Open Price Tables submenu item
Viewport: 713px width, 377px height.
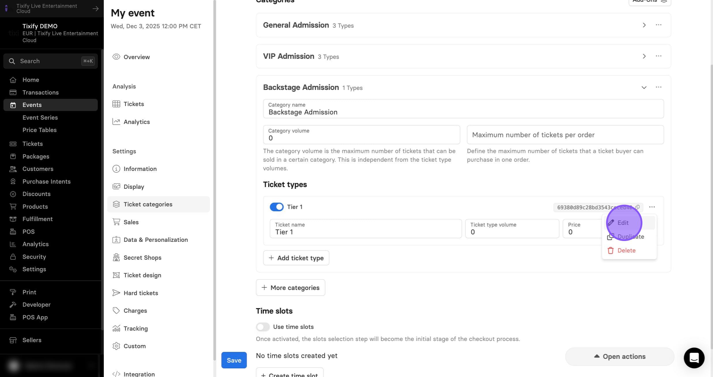click(39, 130)
